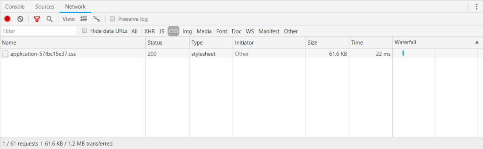The width and height of the screenshot is (483, 149).
Task: Click the red record network log button
Action: click(7, 19)
